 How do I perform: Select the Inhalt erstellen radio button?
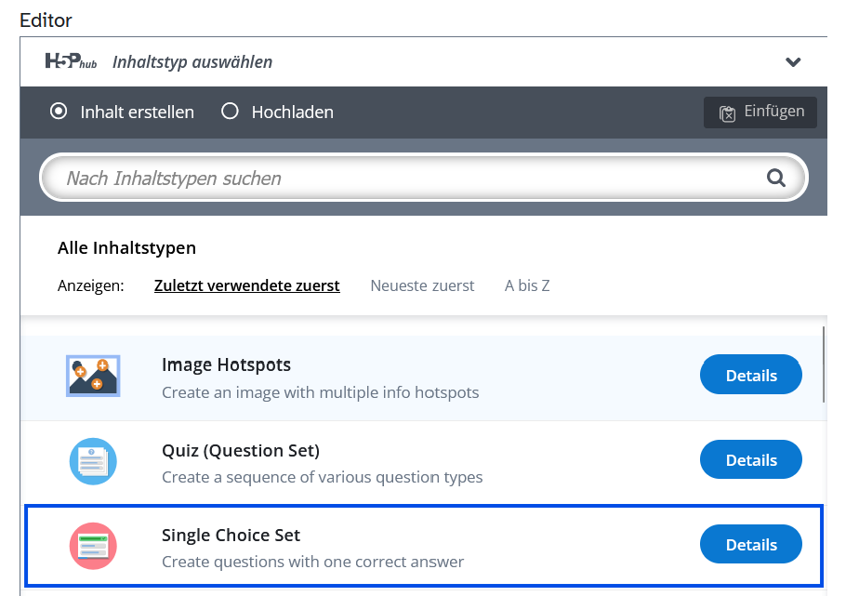tap(59, 112)
